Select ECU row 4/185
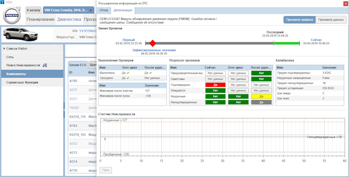 [x=83, y=81]
